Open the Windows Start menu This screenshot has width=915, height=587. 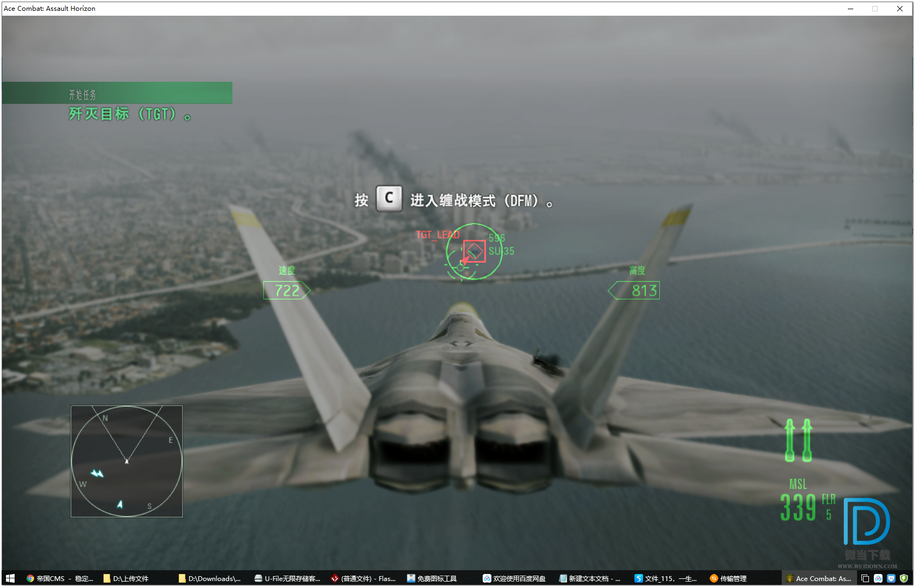tap(10, 578)
